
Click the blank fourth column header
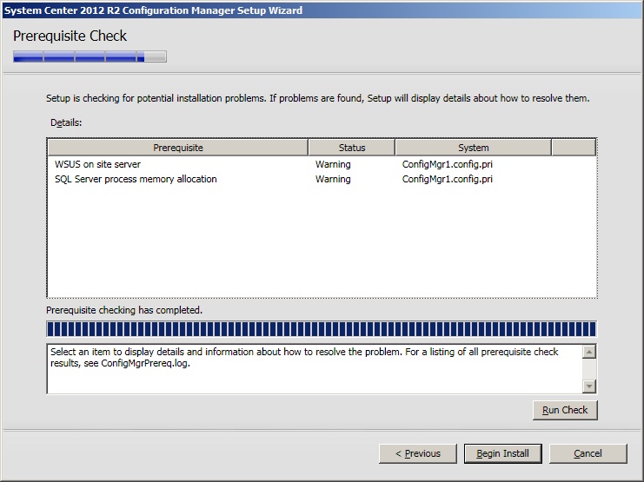tap(573, 148)
